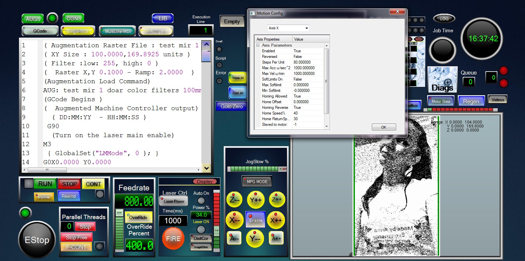Toggle the Laser ON indicator
Image resolution: width=525 pixels, height=261 pixels.
[201, 229]
